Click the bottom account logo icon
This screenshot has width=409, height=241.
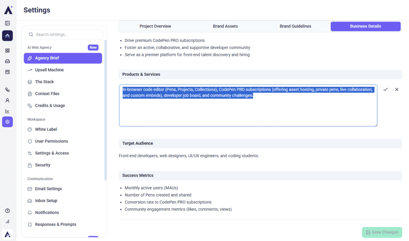7,235
